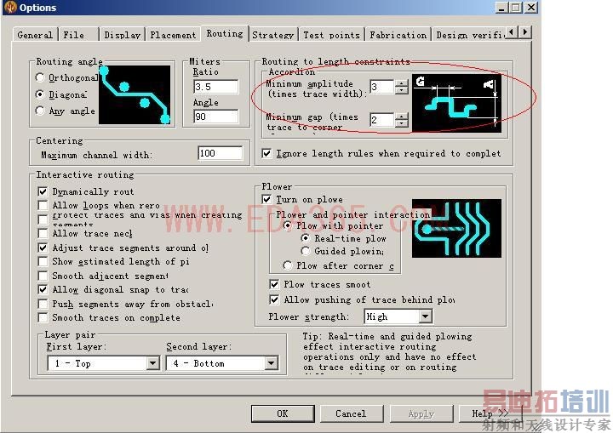Close the Options dialog

[x=530, y=7]
